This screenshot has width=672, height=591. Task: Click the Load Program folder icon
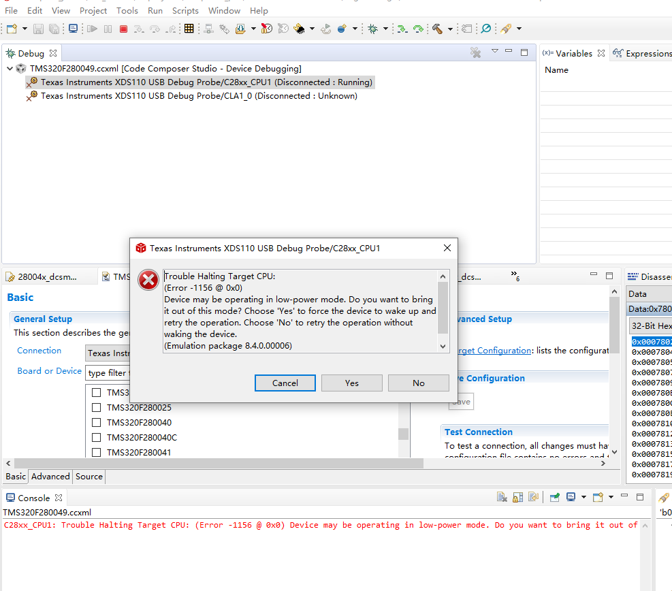241,29
